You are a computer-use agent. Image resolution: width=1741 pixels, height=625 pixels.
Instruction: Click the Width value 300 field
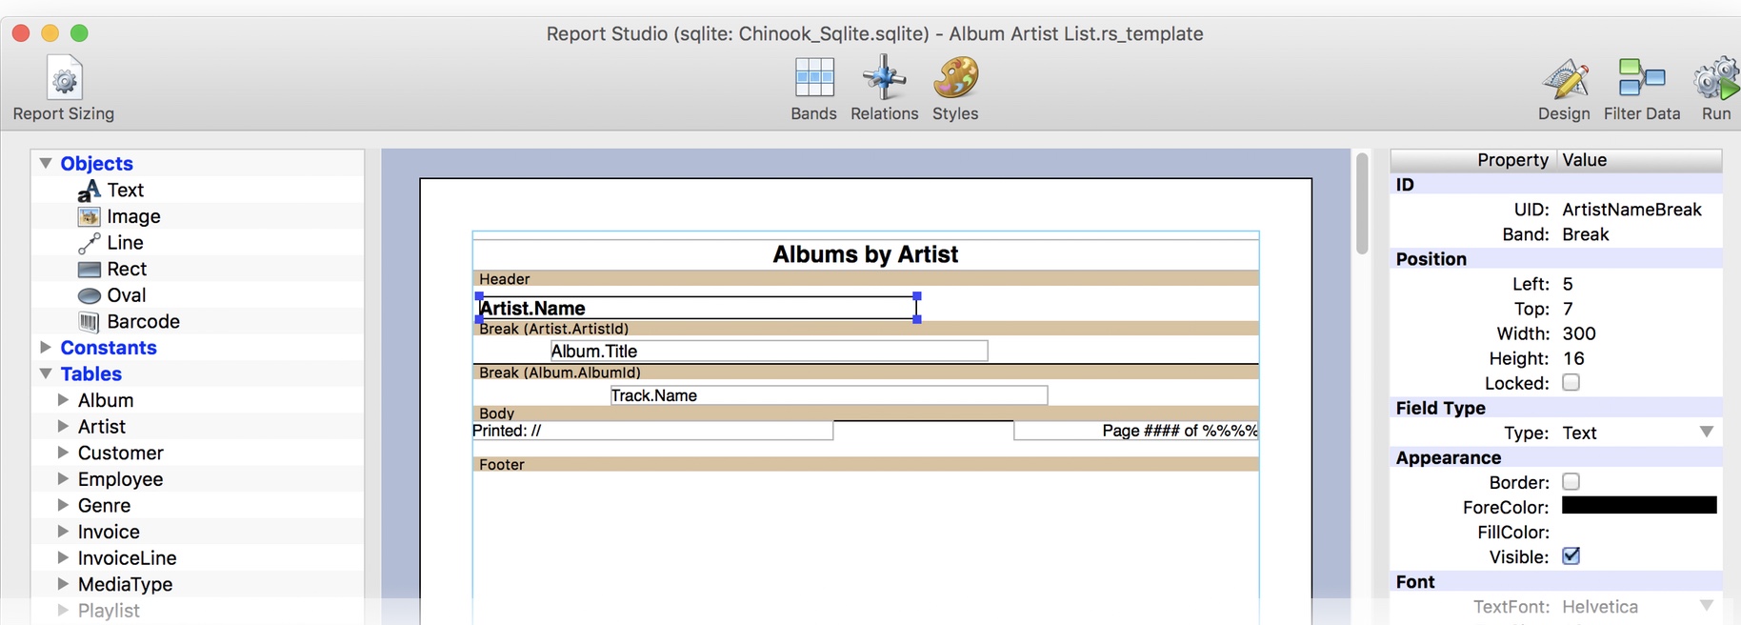tap(1579, 334)
